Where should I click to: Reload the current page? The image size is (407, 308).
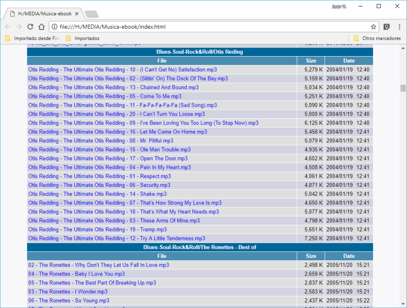pyautogui.click(x=30, y=27)
